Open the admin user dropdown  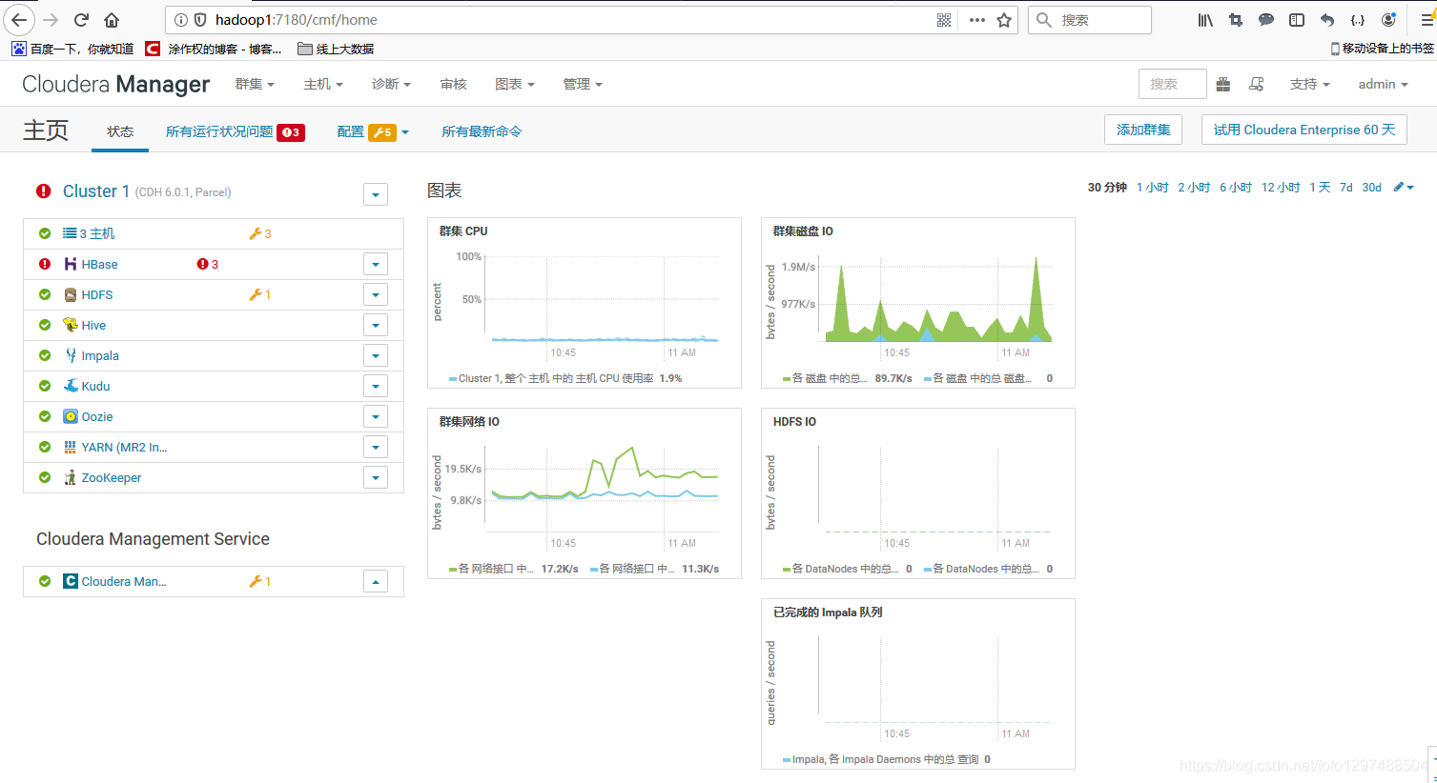[x=1383, y=85]
